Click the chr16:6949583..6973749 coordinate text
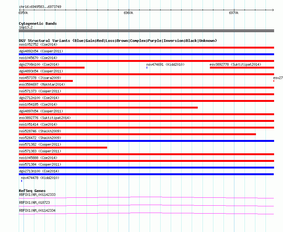Image resolution: width=283 pixels, height=232 pixels. (40, 7)
